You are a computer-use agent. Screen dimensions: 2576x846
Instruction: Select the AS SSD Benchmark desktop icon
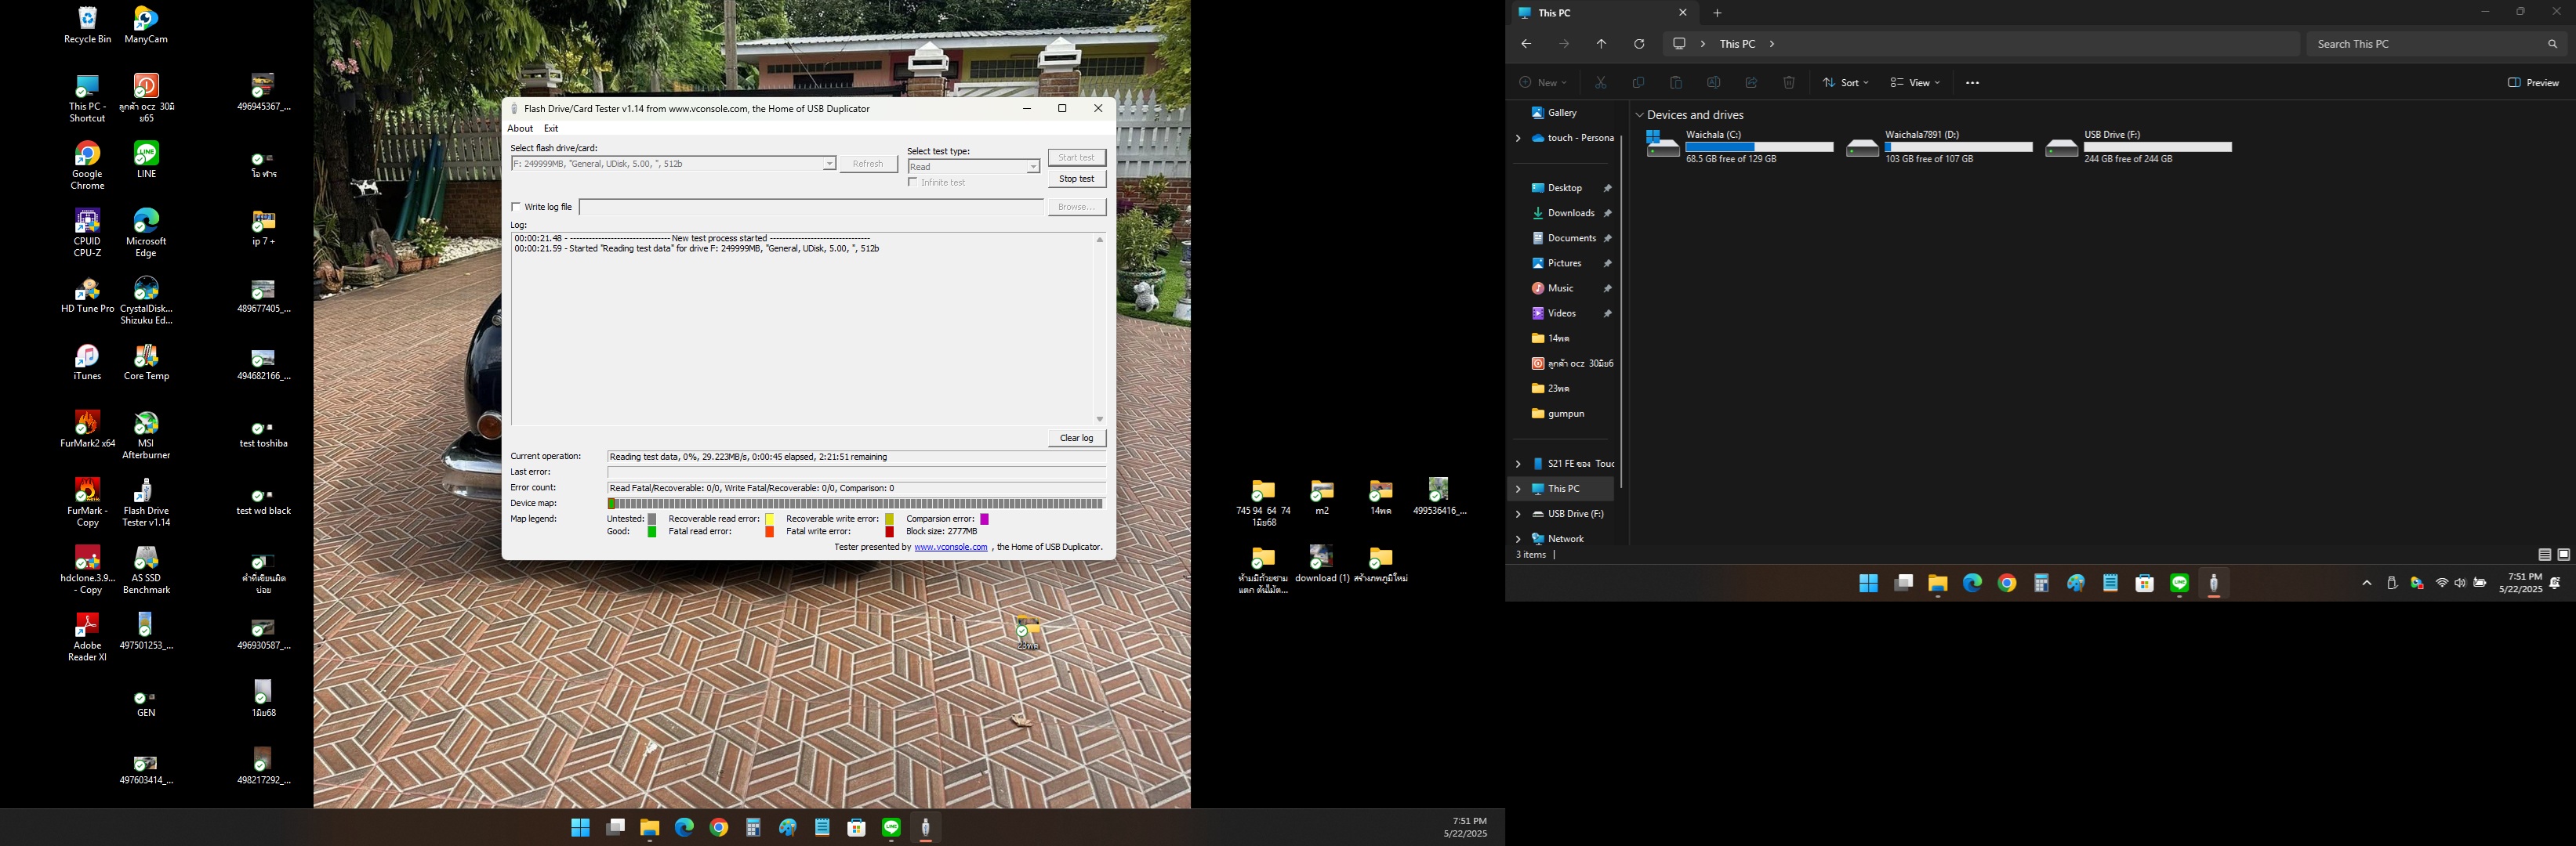pos(146,569)
